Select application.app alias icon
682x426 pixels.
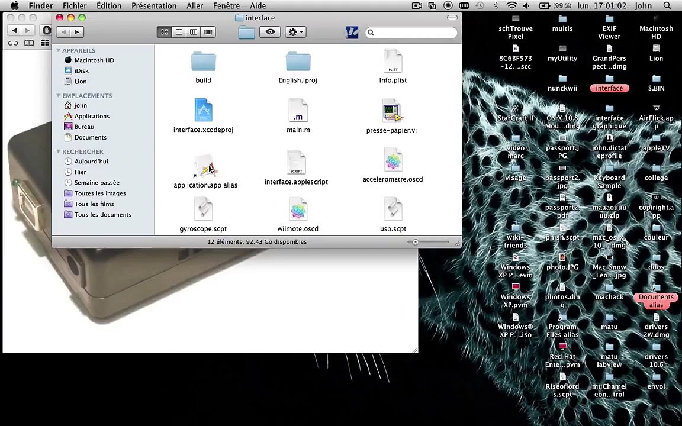205,166
